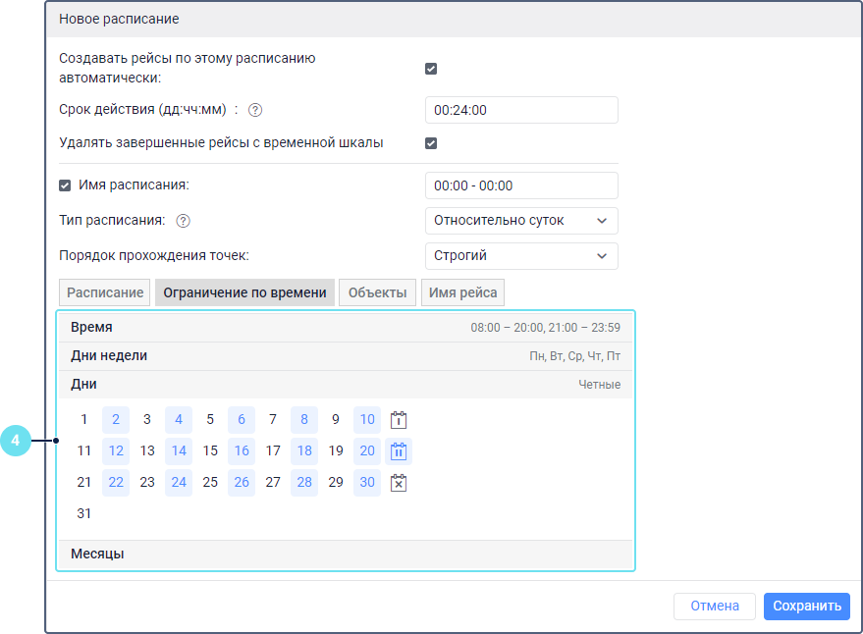This screenshot has width=863, height=634.
Task: Toggle automatic trip creation checkbox
Action: coord(431,69)
